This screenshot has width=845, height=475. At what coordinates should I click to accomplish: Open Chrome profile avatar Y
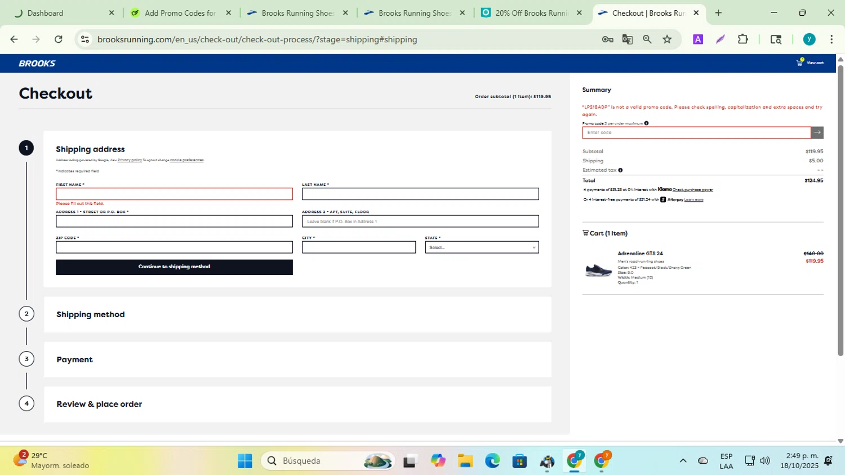coord(809,39)
